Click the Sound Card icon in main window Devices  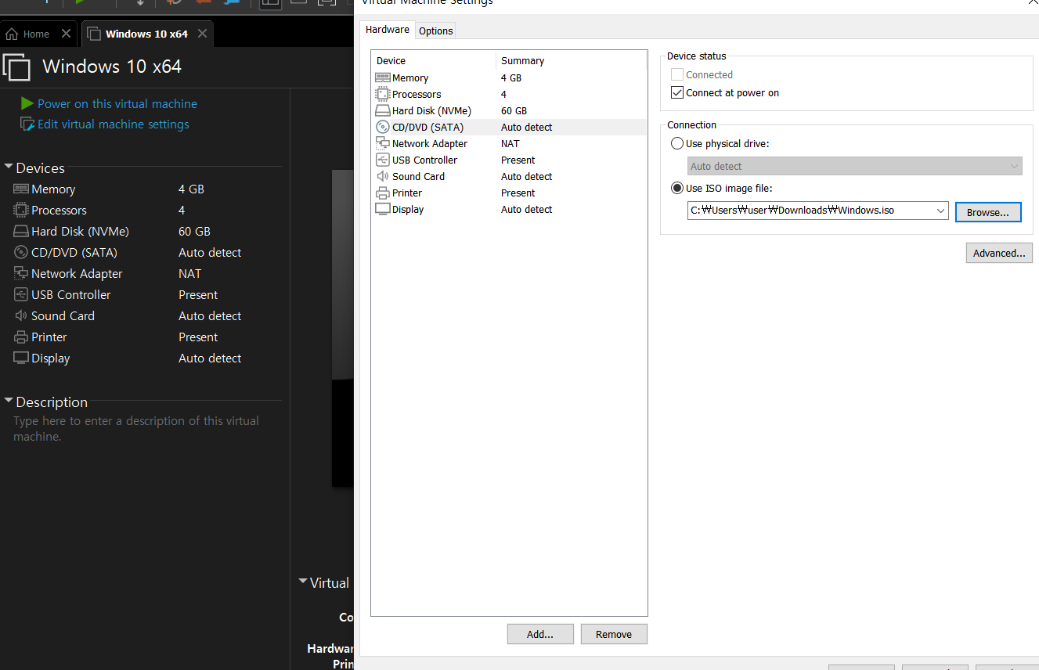click(x=21, y=315)
